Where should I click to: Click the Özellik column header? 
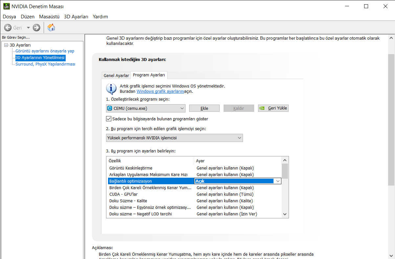click(x=150, y=161)
